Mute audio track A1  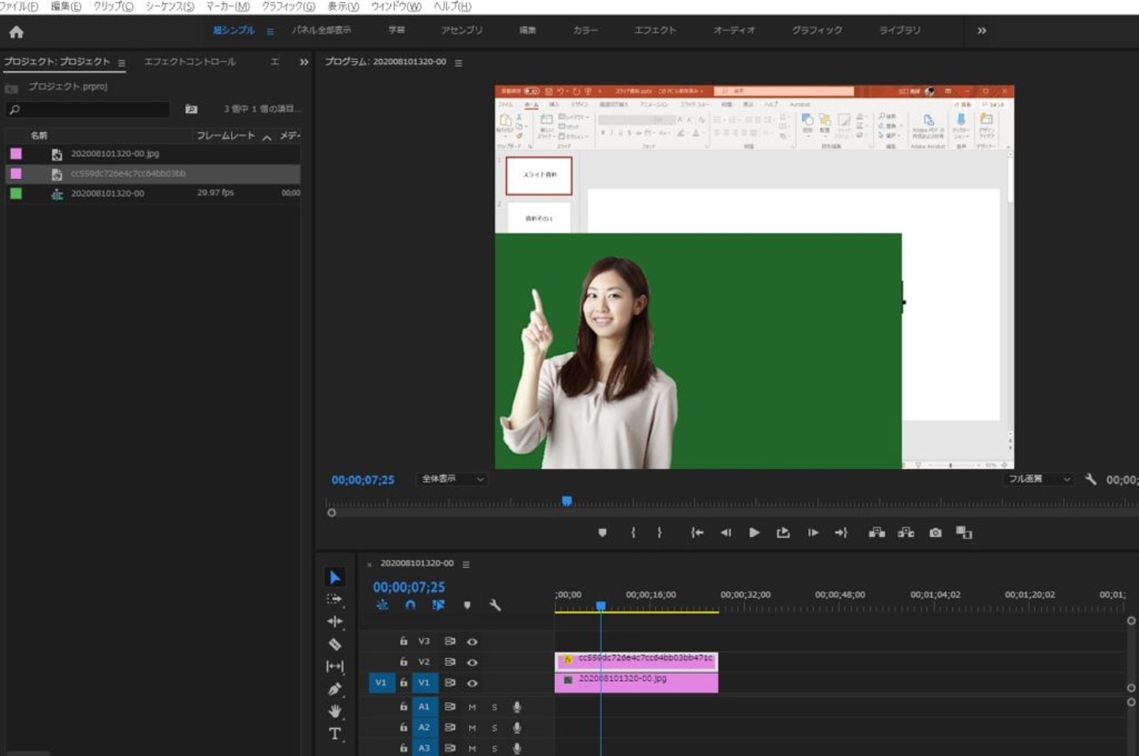472,707
